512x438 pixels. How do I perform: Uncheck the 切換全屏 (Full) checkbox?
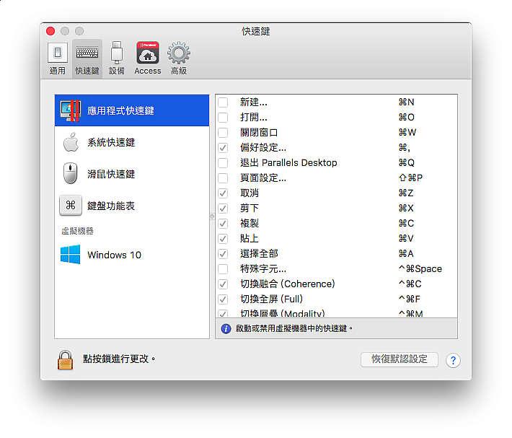click(x=223, y=299)
